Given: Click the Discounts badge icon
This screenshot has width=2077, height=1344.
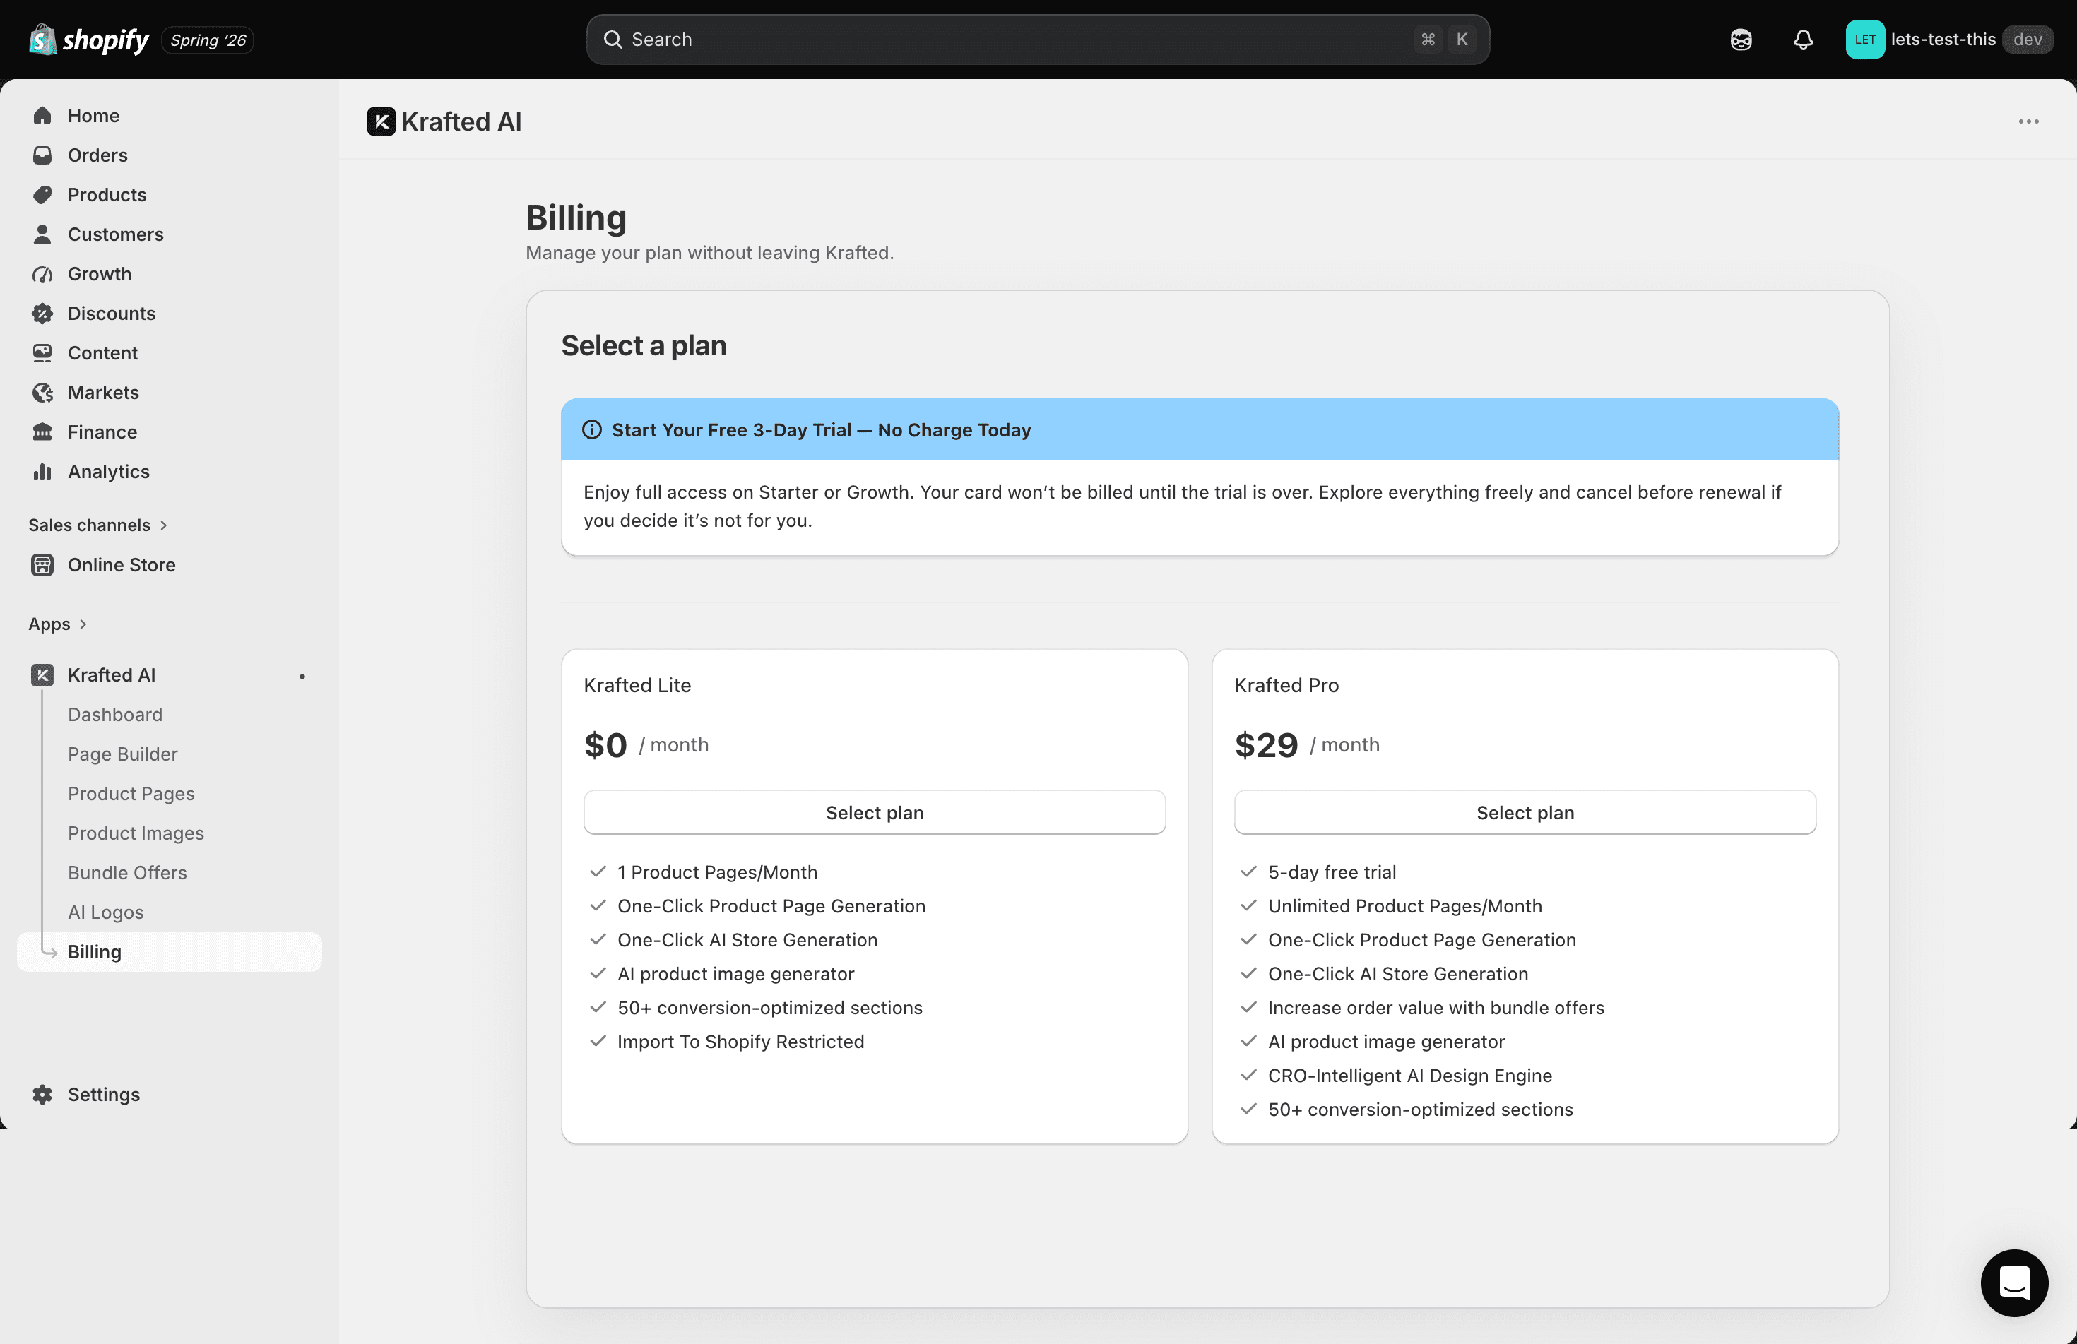Looking at the screenshot, I should point(42,313).
